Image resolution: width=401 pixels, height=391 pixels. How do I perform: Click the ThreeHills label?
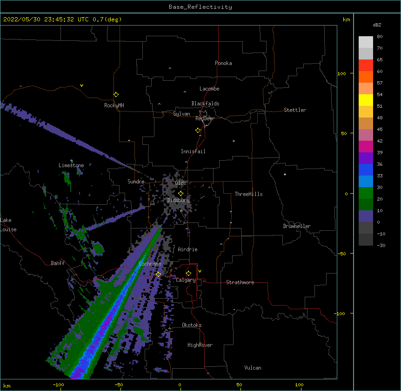[x=248, y=194]
